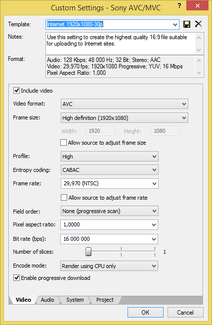Close the Custom Settings dialog window
The height and width of the screenshot is (325, 212).
click(197, 6)
